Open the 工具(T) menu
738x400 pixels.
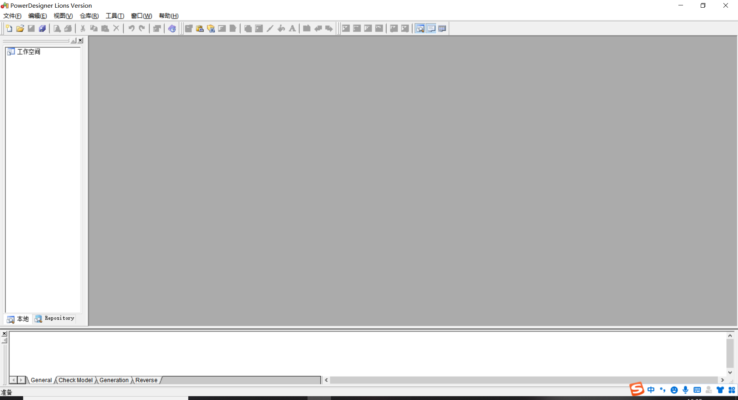click(115, 16)
